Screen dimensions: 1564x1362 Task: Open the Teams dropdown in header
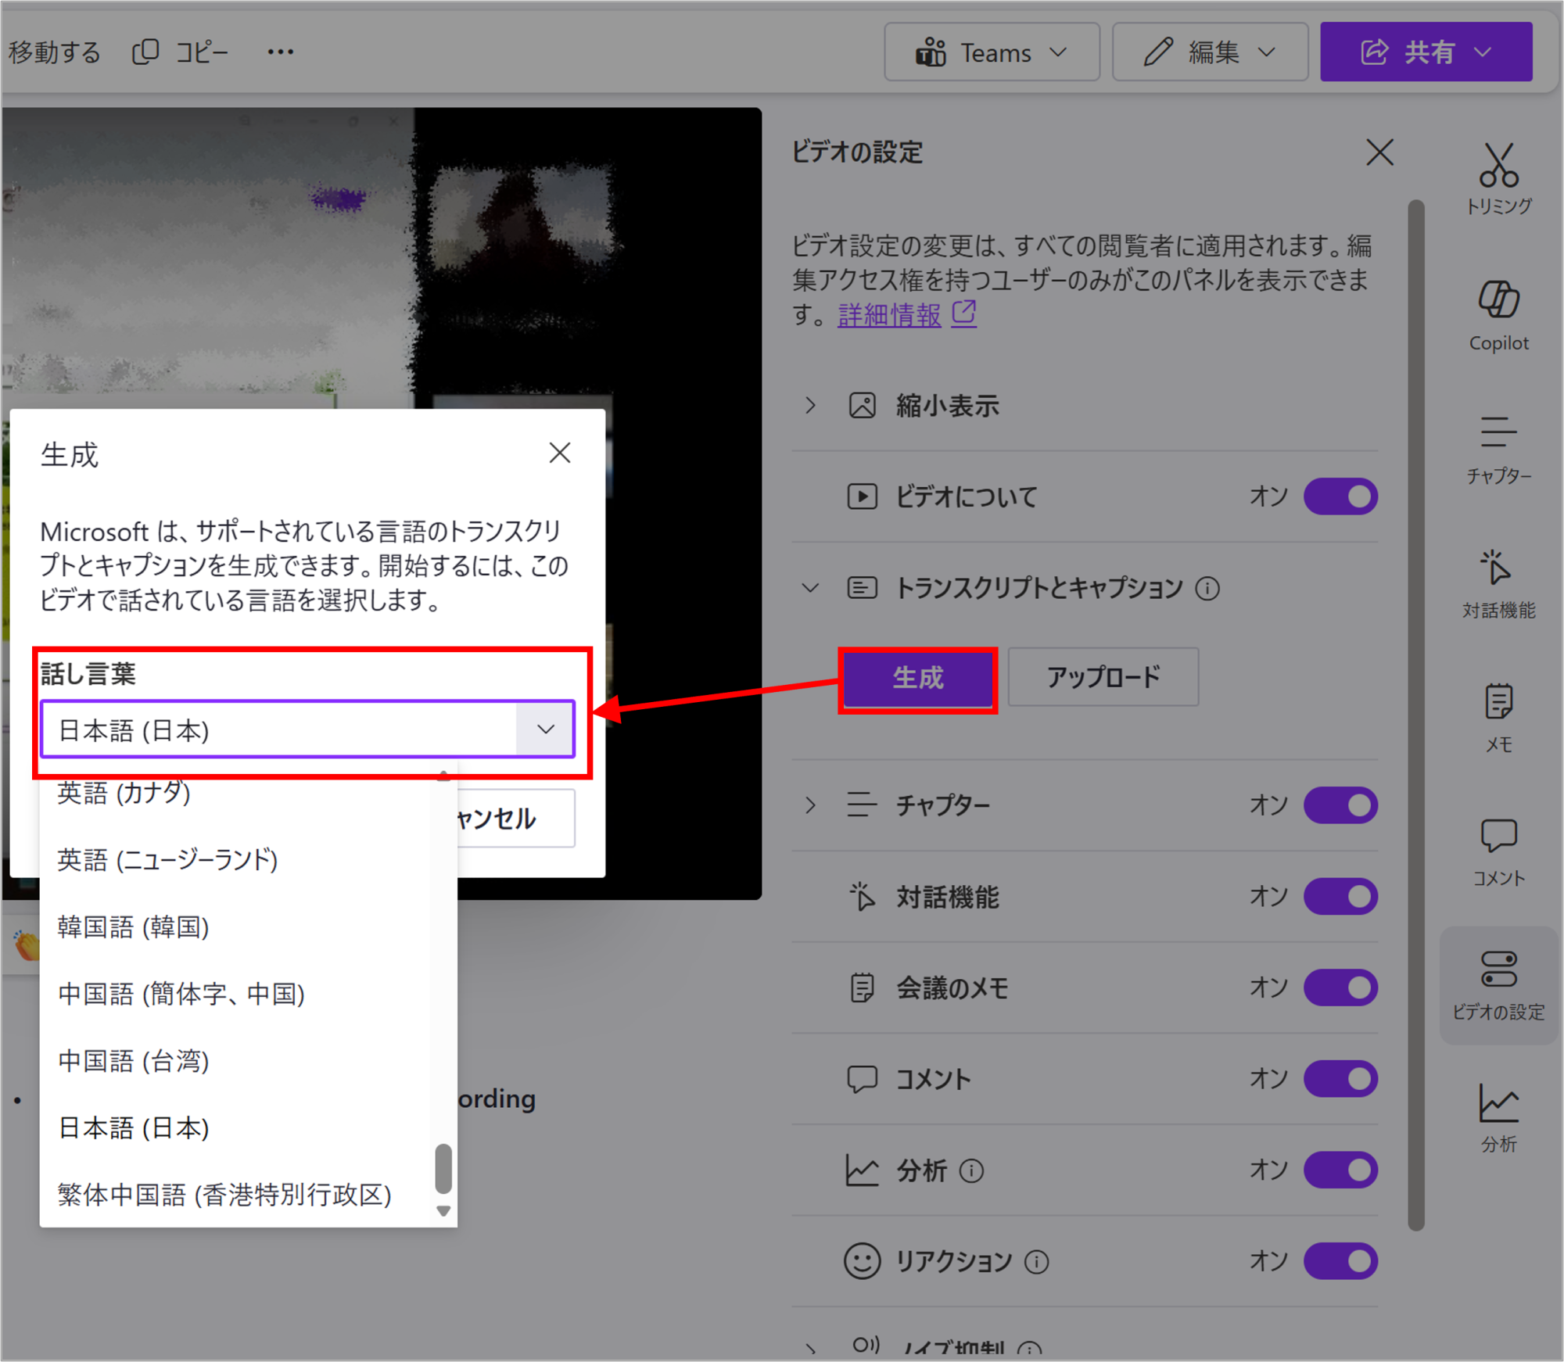[x=991, y=52]
